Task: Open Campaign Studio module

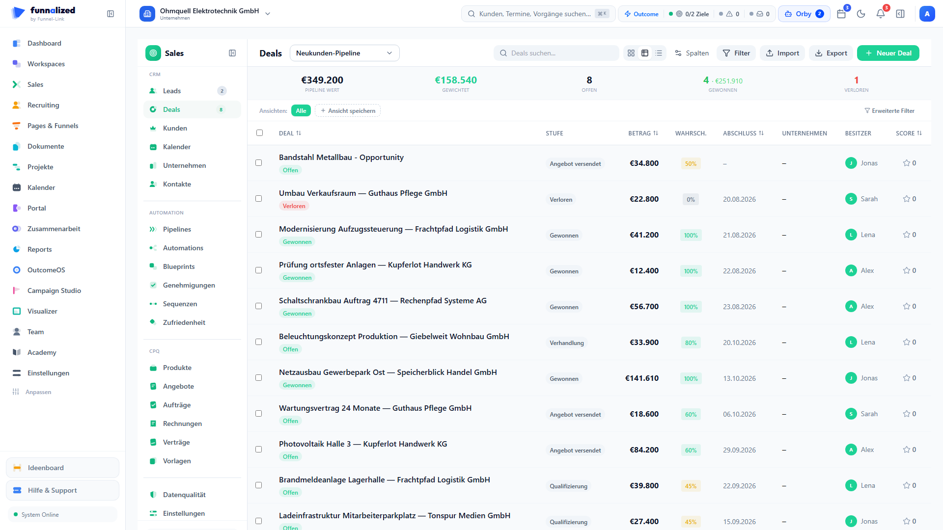Action: click(63, 291)
